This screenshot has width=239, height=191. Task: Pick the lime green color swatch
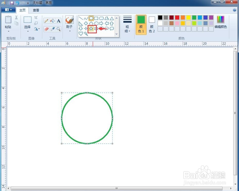(x=194, y=23)
